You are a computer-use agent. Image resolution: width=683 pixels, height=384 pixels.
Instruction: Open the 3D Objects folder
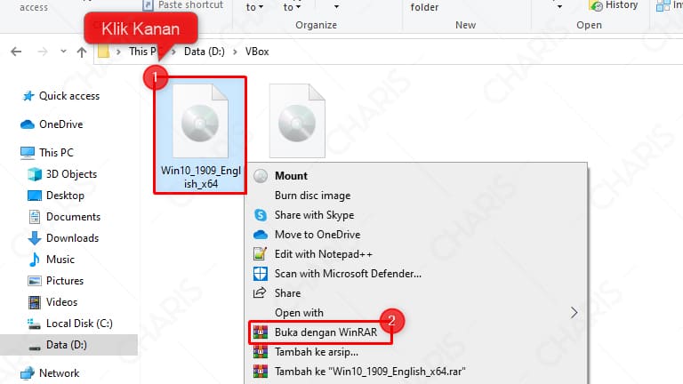pyautogui.click(x=71, y=174)
